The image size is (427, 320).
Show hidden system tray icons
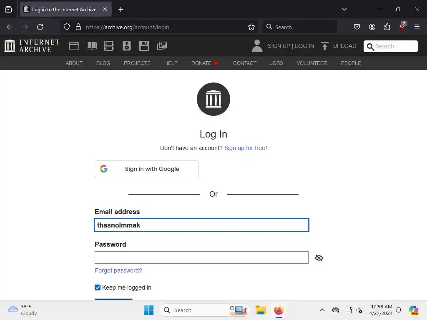tap(322, 310)
